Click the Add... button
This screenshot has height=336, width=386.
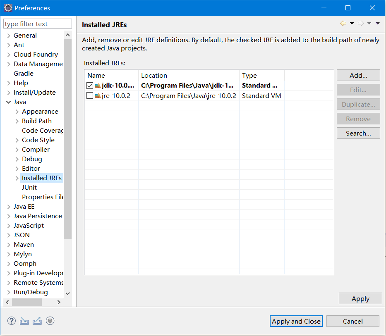pos(358,75)
